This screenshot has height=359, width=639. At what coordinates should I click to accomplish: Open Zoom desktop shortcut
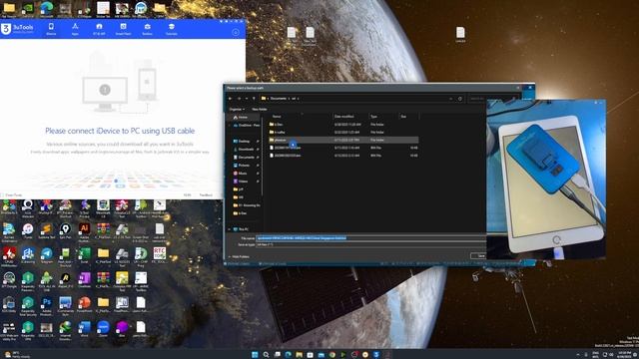[103, 329]
